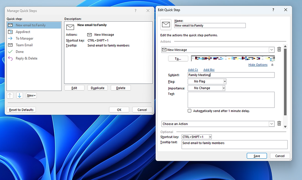The width and height of the screenshot is (302, 180).
Task: Click Edit button in Manage Quick Steps
Action: tap(74, 88)
